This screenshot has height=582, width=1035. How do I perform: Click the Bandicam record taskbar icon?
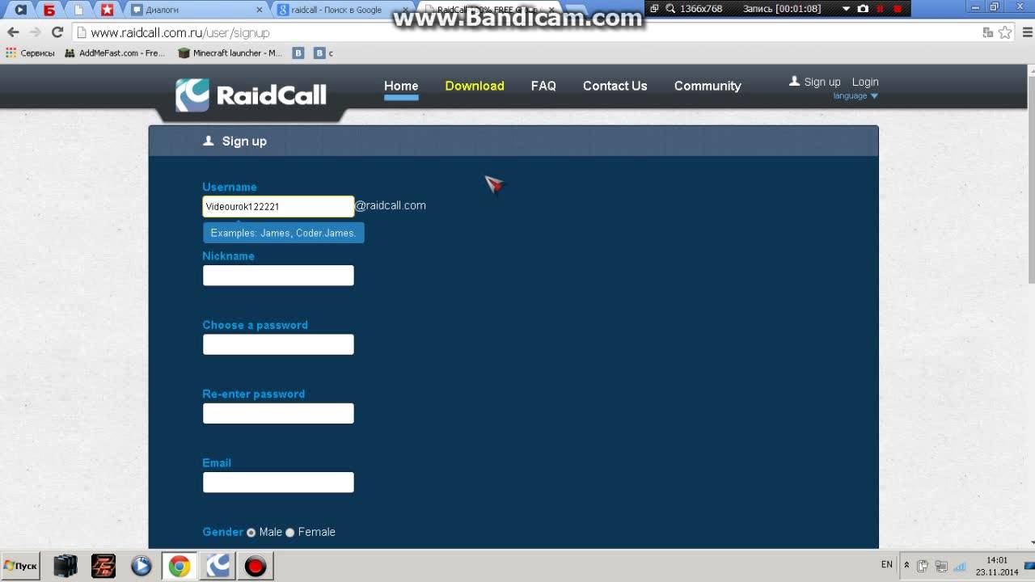(256, 566)
